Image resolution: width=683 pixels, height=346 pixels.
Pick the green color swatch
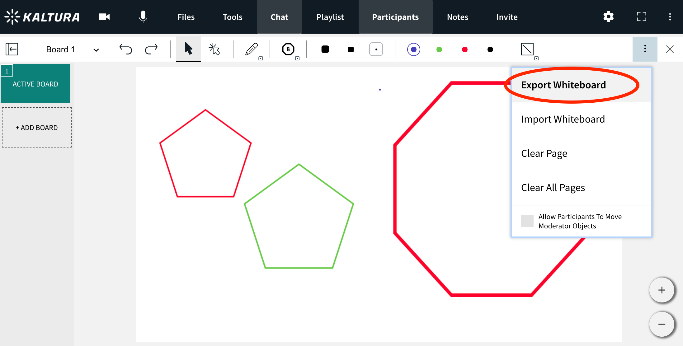tap(439, 49)
